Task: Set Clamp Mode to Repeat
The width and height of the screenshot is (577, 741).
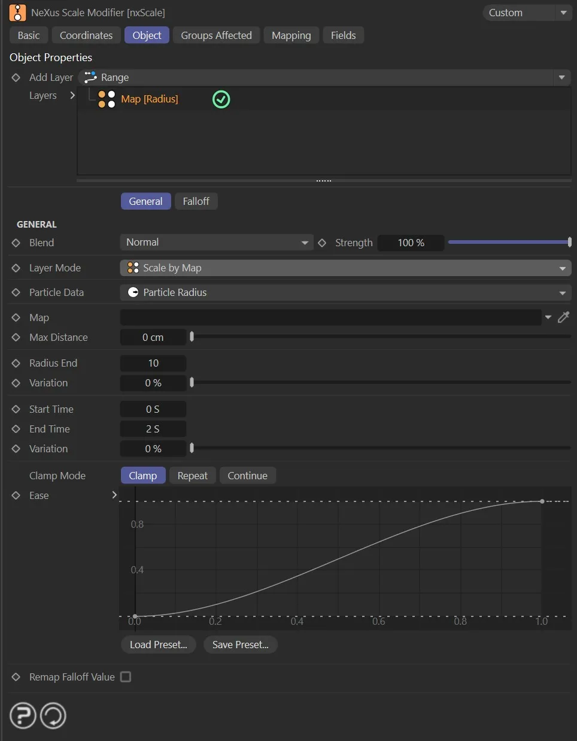Action: (192, 476)
